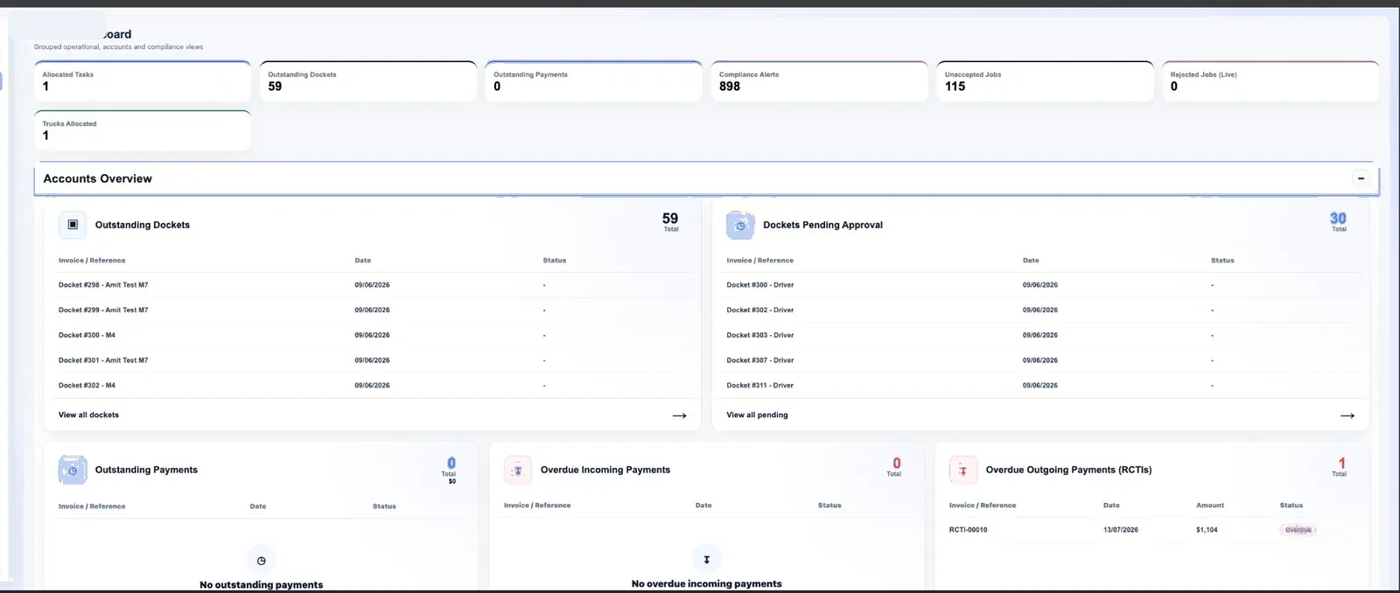The image size is (1400, 593).
Task: Select Docket #307 - Driver pending row
Action: click(1041, 360)
